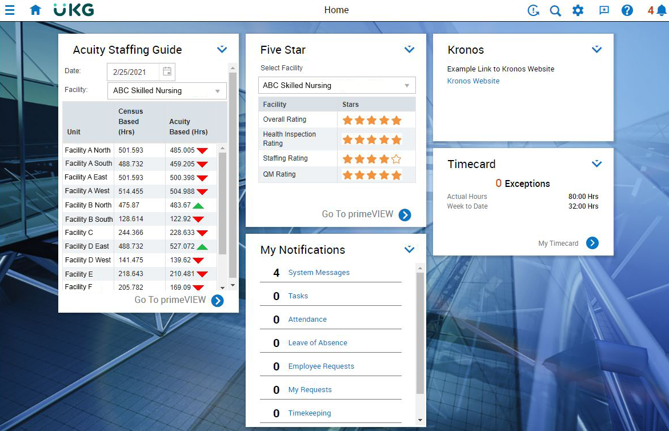Open the clock alert icon in header
The image size is (669, 431).
(533, 10)
